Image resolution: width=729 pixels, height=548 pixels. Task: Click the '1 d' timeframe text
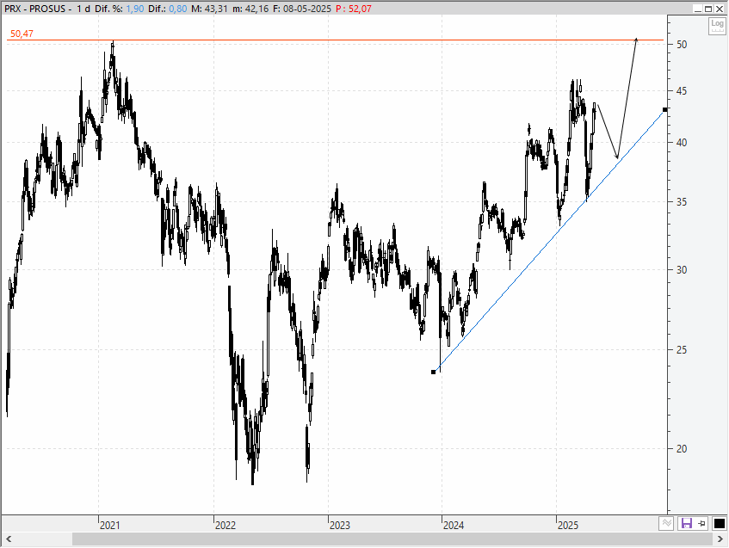pos(83,9)
